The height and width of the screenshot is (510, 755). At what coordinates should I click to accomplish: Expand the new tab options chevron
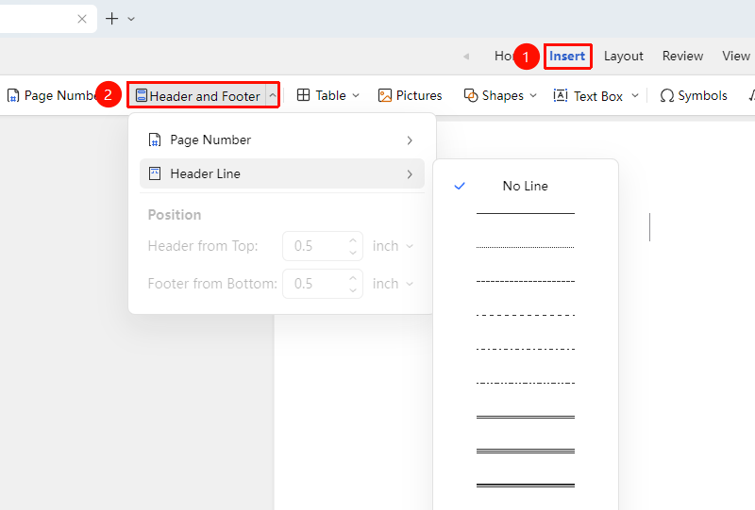pyautogui.click(x=131, y=19)
